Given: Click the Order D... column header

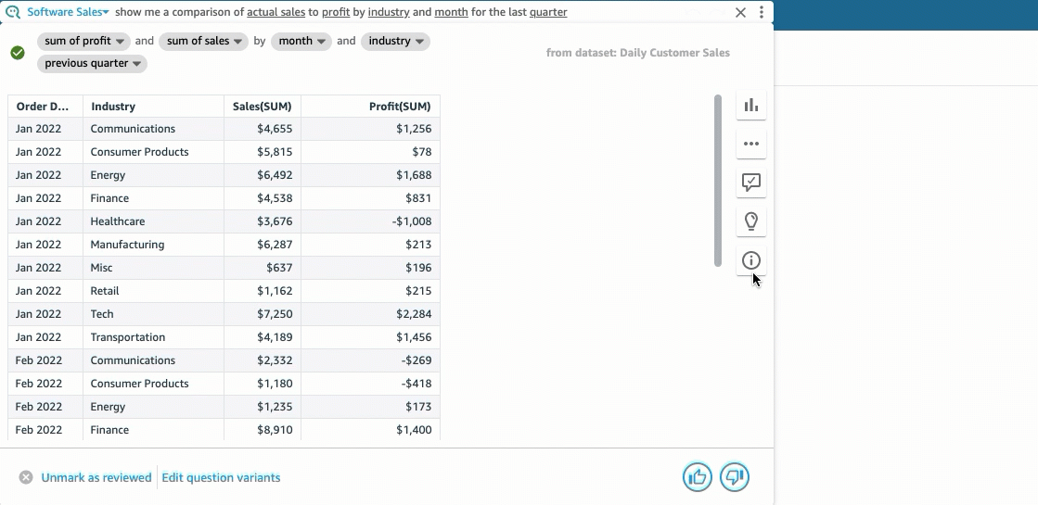Looking at the screenshot, I should tap(45, 107).
